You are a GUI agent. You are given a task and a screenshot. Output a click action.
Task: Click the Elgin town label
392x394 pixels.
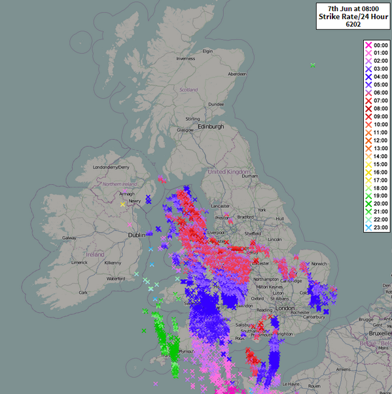208,51
